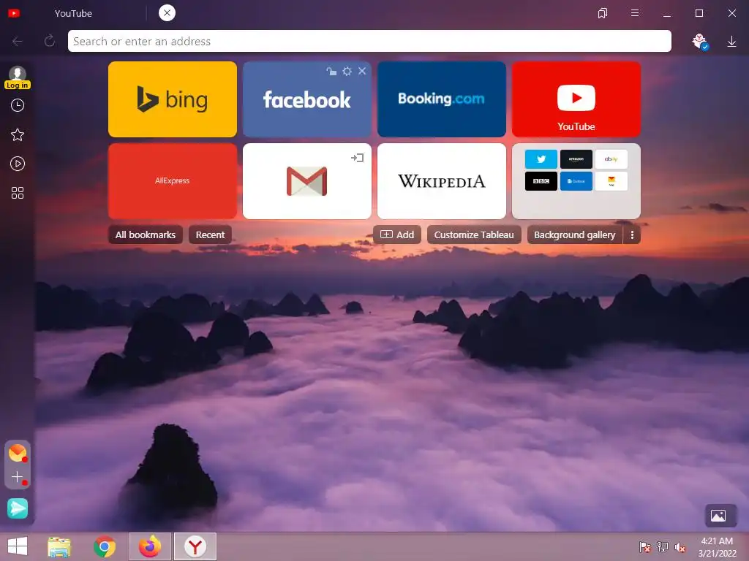The image size is (749, 561).
Task: Open the tab bookmarks icon in title bar
Action: (603, 13)
